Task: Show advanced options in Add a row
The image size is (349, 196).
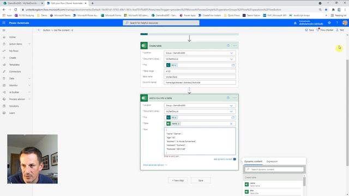Action: pyautogui.click(x=155, y=165)
